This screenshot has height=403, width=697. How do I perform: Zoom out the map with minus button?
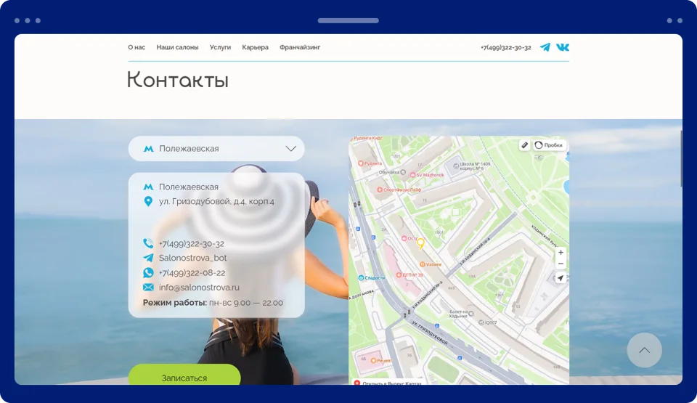coord(561,264)
